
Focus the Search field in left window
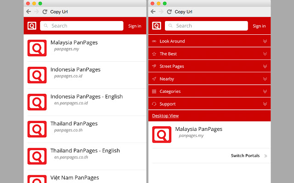tap(82, 26)
